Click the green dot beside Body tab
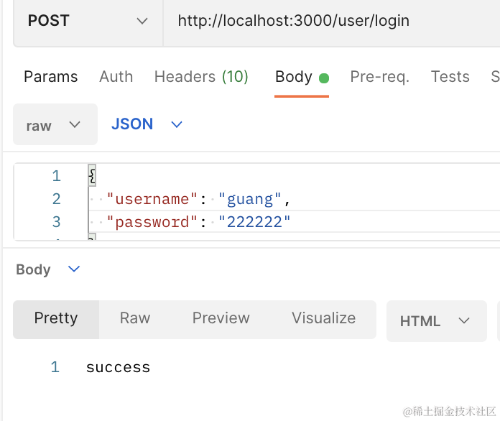This screenshot has height=421, width=500. [x=324, y=78]
